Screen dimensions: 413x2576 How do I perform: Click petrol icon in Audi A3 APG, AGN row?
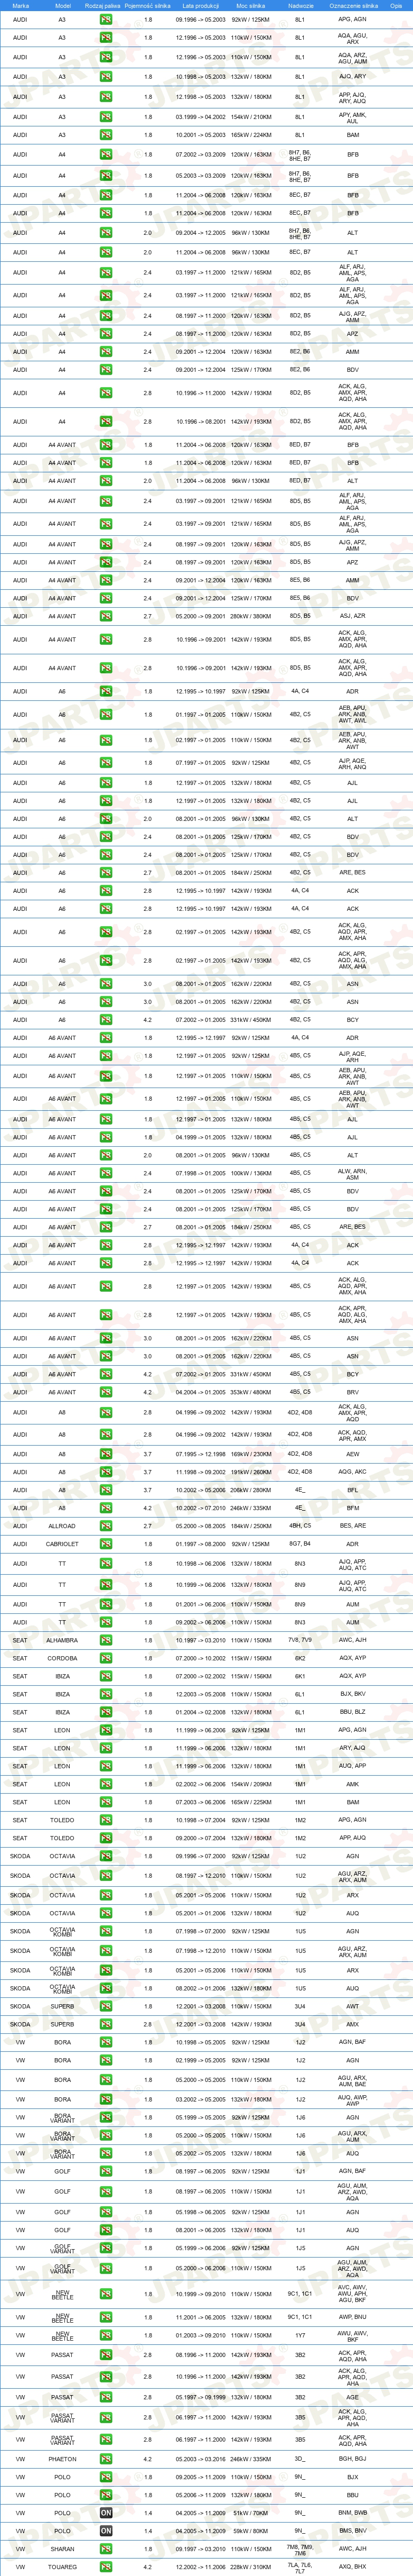106,19
